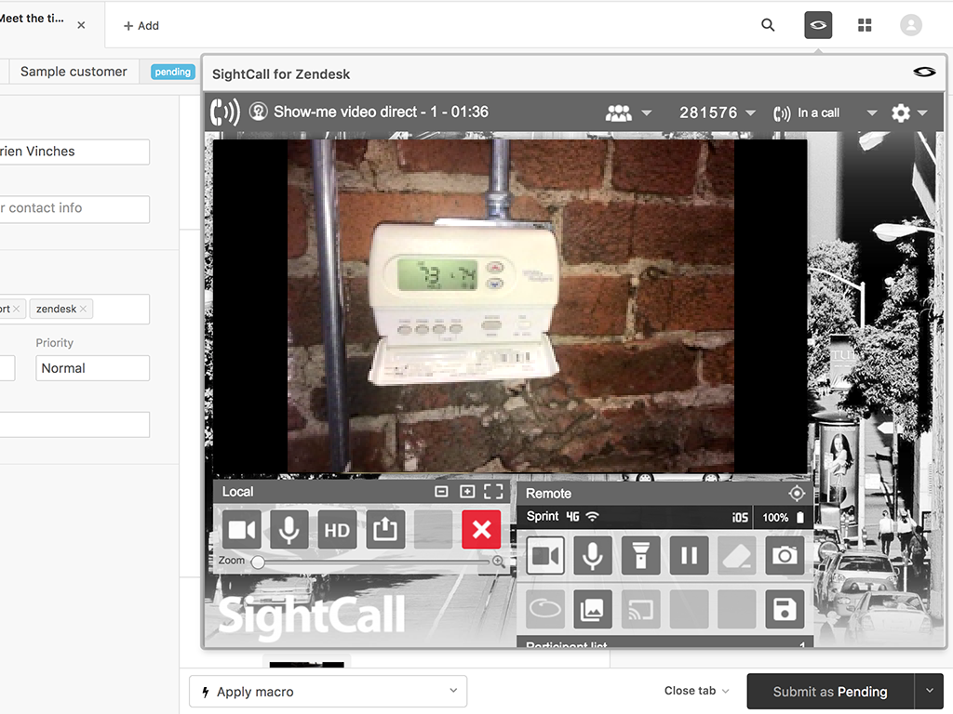This screenshot has width=953, height=714.
Task: End the call with red X button
Action: pyautogui.click(x=481, y=530)
